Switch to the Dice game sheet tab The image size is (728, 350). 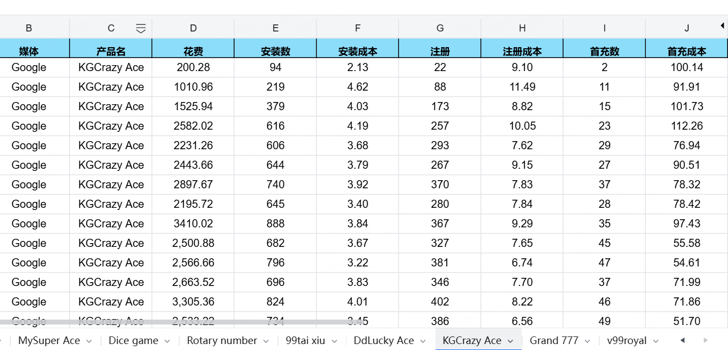133,341
